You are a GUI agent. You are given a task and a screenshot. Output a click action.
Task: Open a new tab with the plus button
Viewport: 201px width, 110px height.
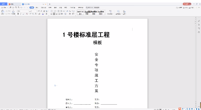[x=50, y=4]
